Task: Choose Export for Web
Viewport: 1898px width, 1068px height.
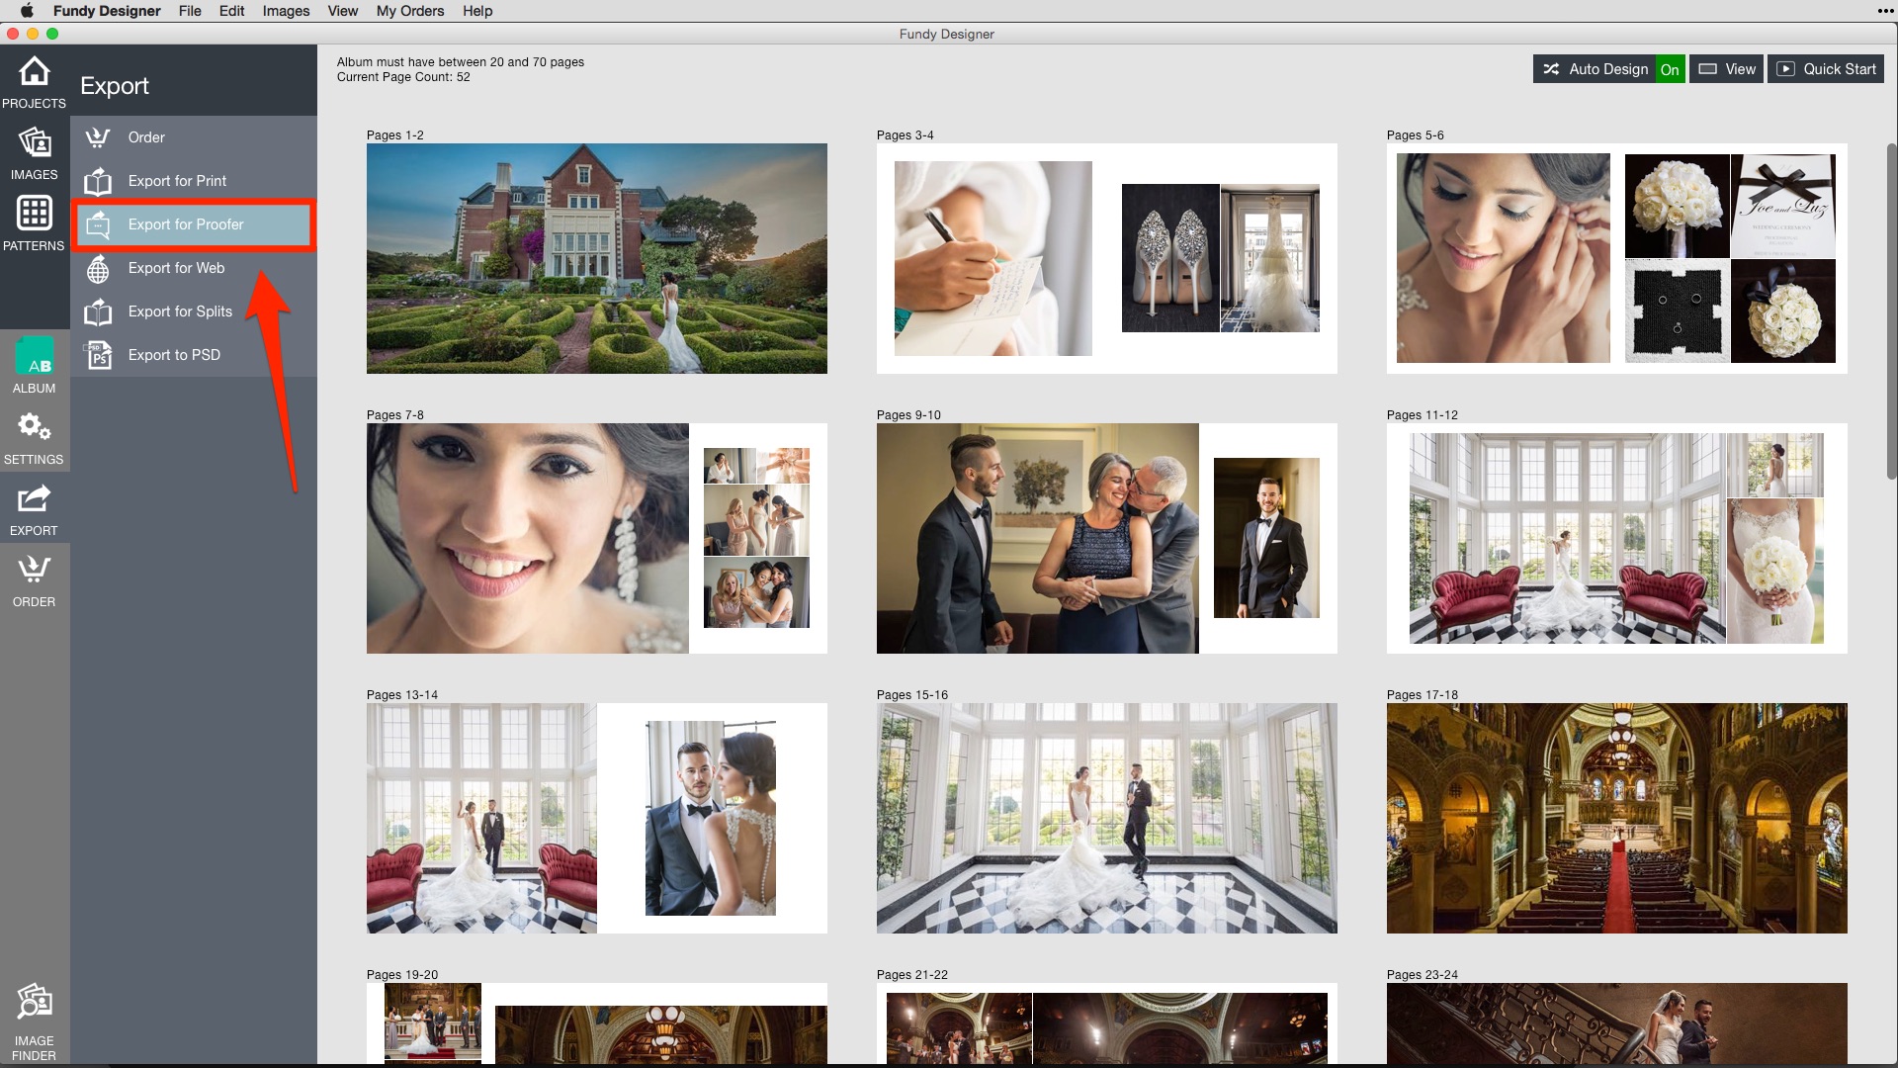Action: tap(194, 268)
